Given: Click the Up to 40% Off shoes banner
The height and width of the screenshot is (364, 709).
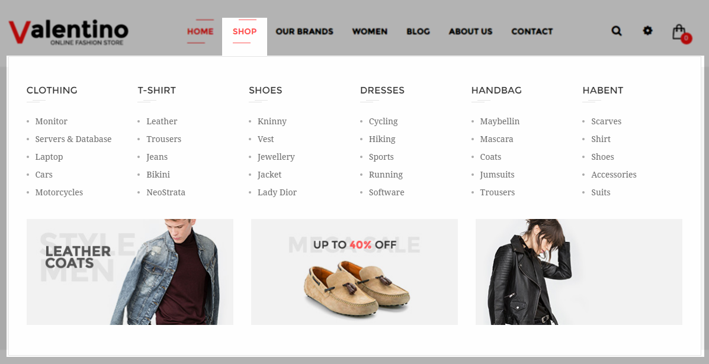Looking at the screenshot, I should tap(354, 272).
